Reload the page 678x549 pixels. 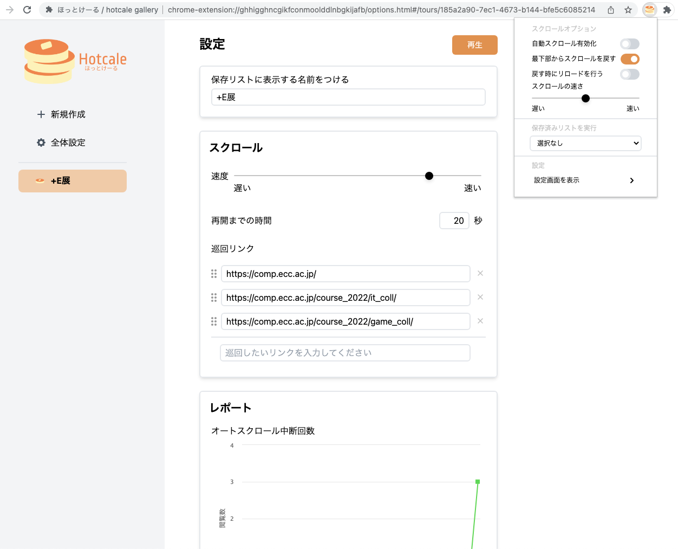click(27, 10)
